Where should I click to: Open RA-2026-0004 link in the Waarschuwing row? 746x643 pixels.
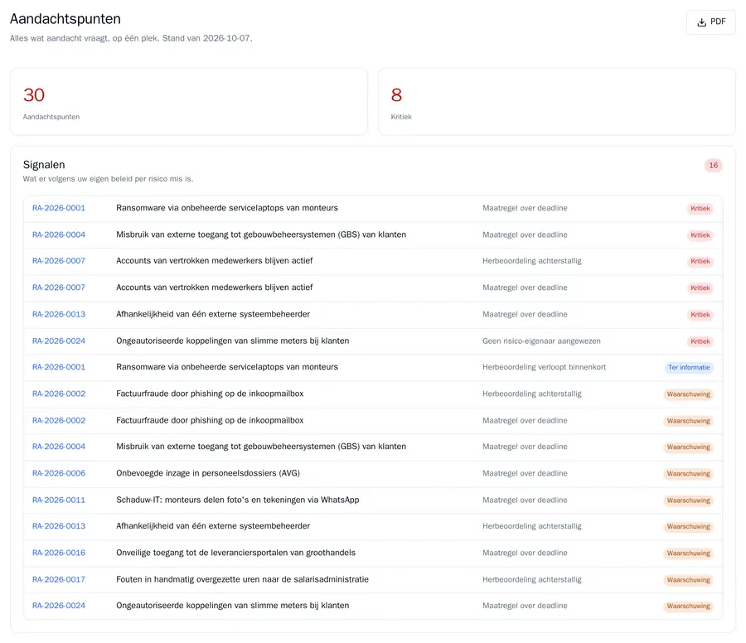pyautogui.click(x=59, y=447)
